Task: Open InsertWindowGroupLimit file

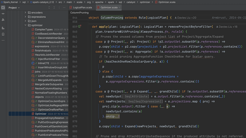Action: pyautogui.click(x=53, y=67)
